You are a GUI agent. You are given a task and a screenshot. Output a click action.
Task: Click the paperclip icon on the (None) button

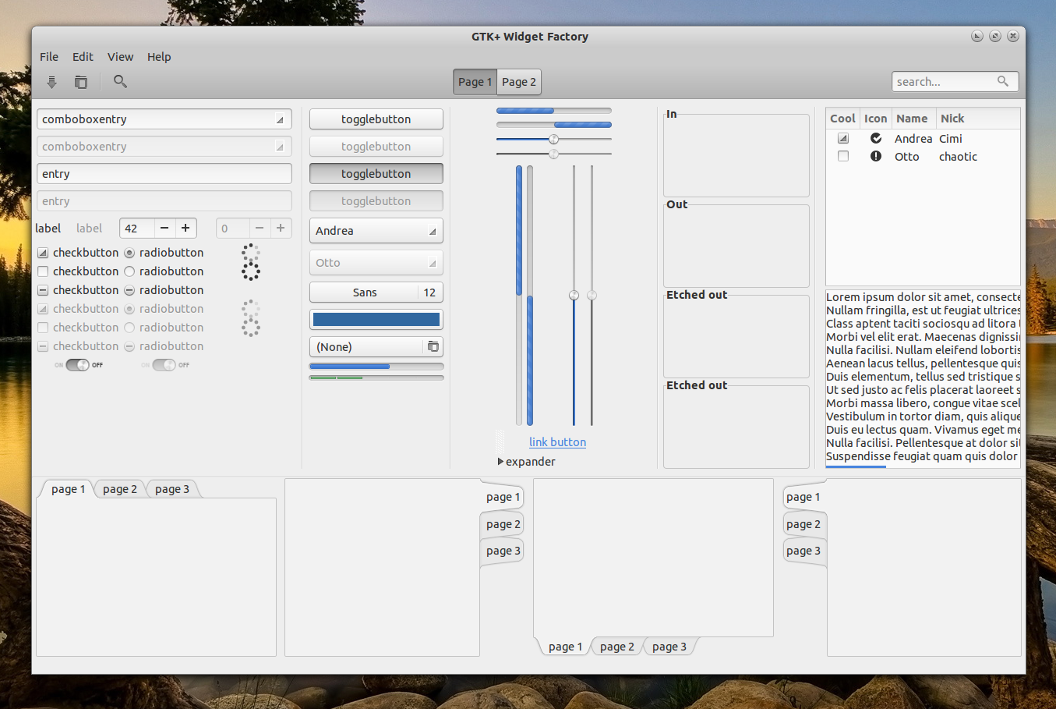pyautogui.click(x=433, y=346)
